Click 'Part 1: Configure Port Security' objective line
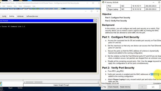The width and height of the screenshot is (161, 91). (117, 18)
